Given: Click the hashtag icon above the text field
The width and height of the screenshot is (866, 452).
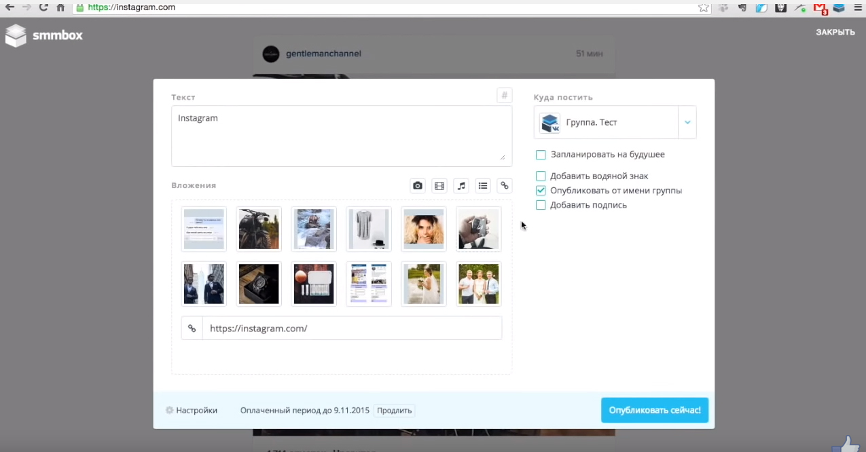Looking at the screenshot, I should coord(504,96).
